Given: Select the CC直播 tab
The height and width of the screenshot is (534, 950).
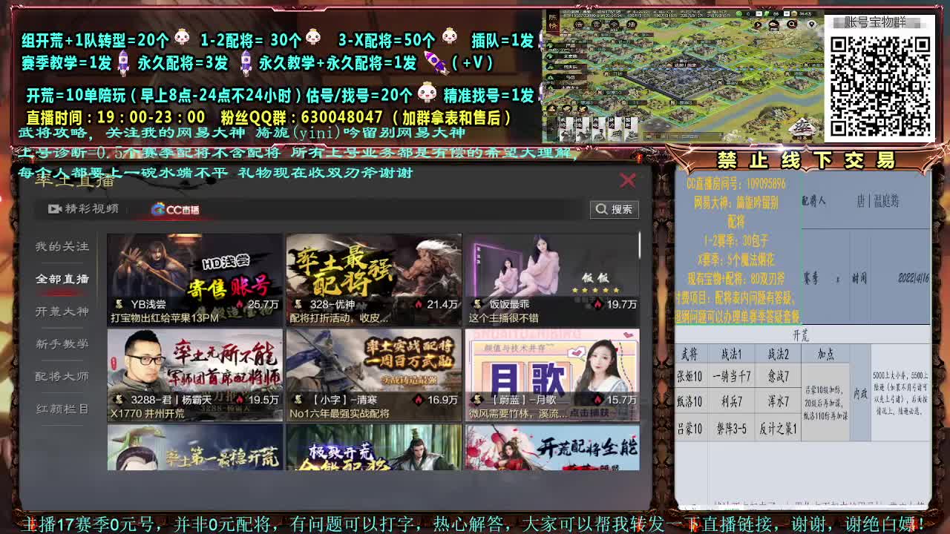Looking at the screenshot, I should coord(175,210).
